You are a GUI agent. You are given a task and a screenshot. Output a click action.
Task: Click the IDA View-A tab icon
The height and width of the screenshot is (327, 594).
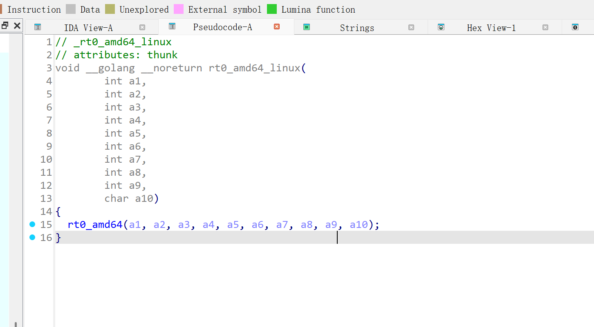38,27
